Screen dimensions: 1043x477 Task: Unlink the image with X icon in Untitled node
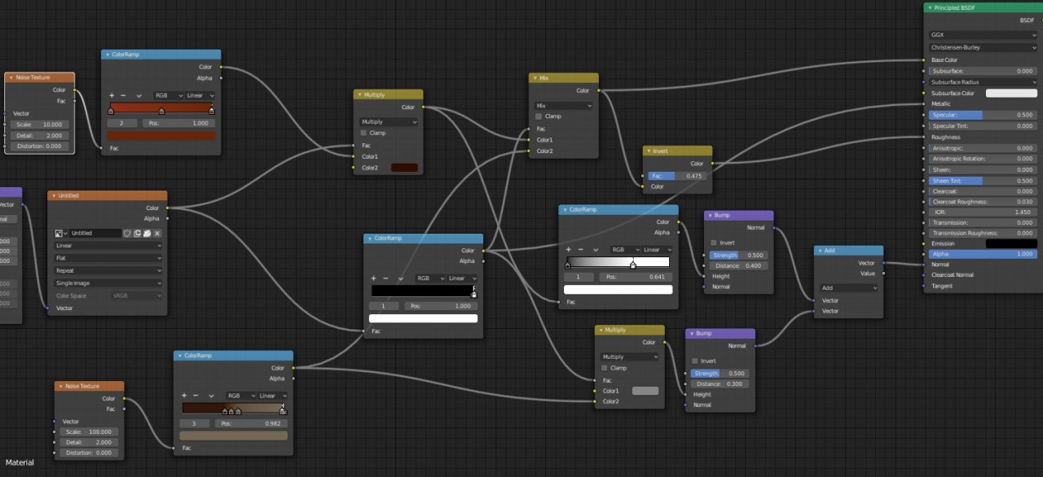tap(157, 233)
